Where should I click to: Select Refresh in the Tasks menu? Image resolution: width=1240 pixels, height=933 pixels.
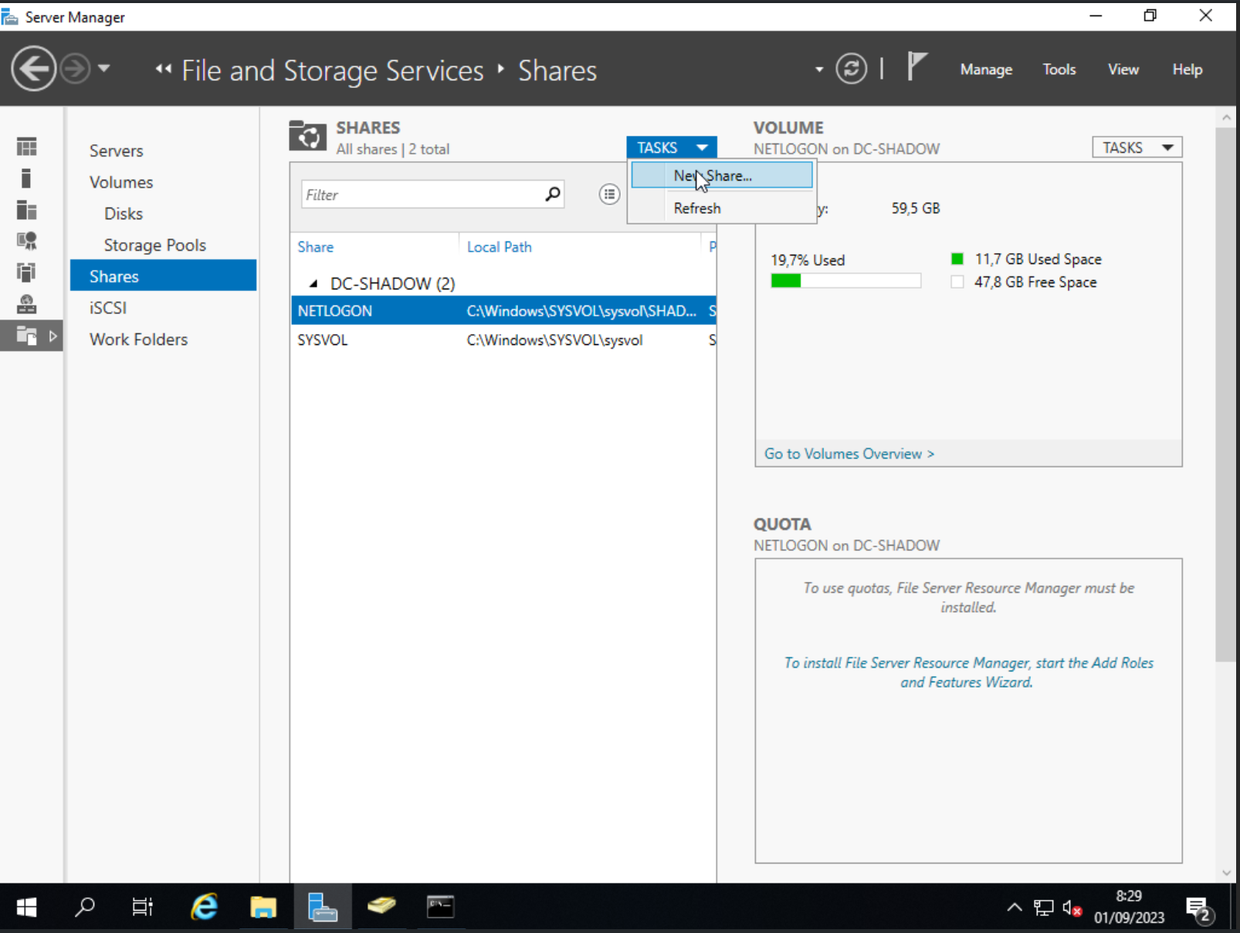pyautogui.click(x=697, y=208)
